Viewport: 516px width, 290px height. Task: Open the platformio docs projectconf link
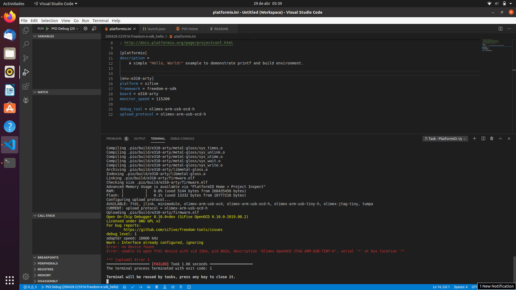click(x=178, y=43)
